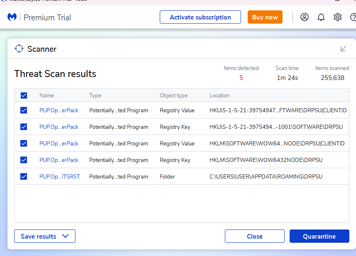Sort by the Location column header
This screenshot has width=356, height=256.
pyautogui.click(x=219, y=95)
